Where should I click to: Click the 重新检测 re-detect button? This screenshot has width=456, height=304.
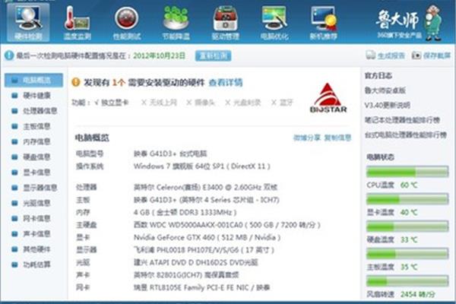[213, 55]
